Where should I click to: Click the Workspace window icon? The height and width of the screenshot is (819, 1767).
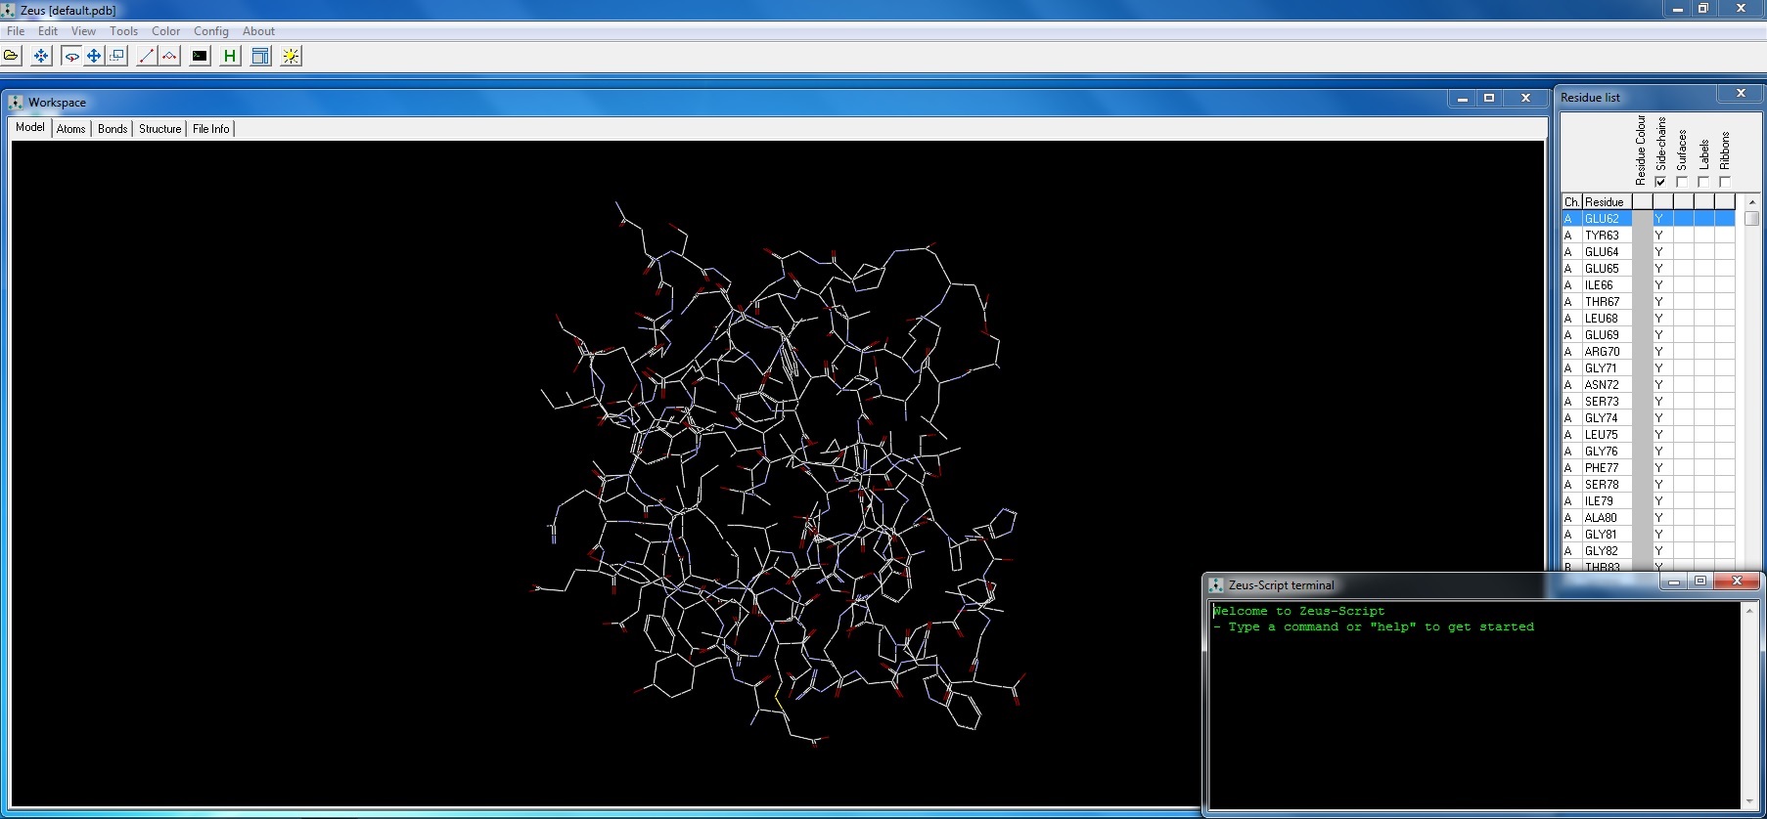pos(16,102)
